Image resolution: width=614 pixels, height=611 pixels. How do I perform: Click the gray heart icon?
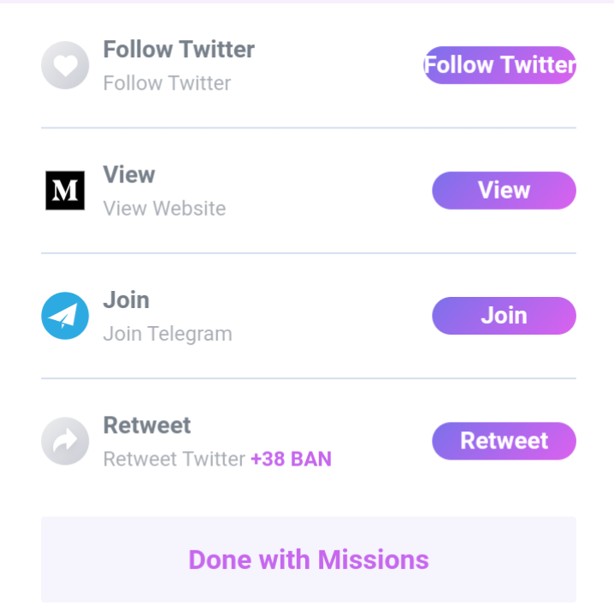[65, 65]
